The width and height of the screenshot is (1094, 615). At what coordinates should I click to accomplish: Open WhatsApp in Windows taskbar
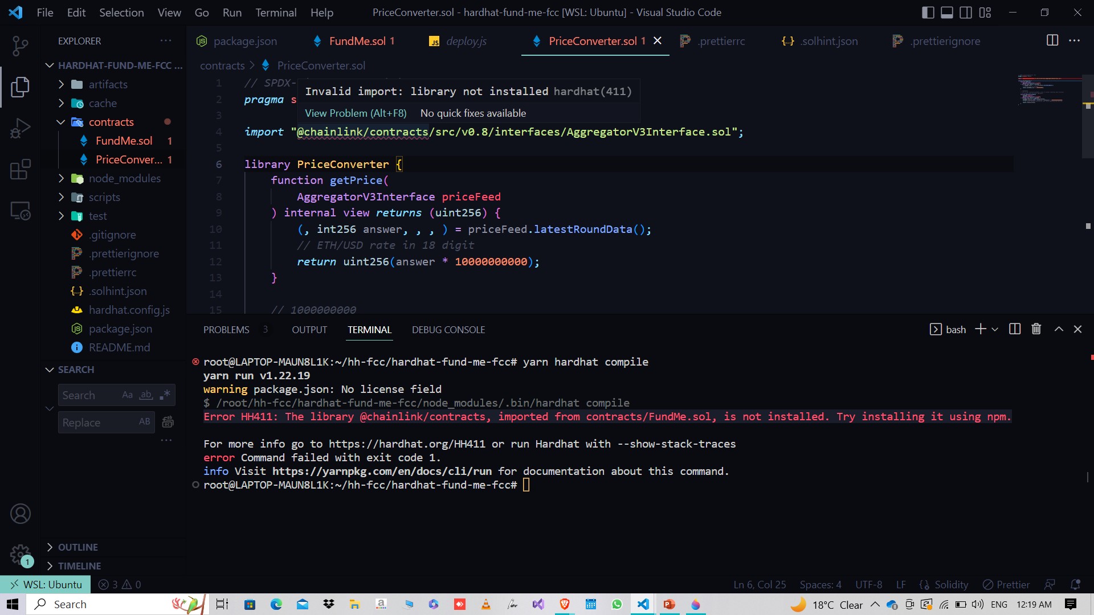tap(617, 604)
